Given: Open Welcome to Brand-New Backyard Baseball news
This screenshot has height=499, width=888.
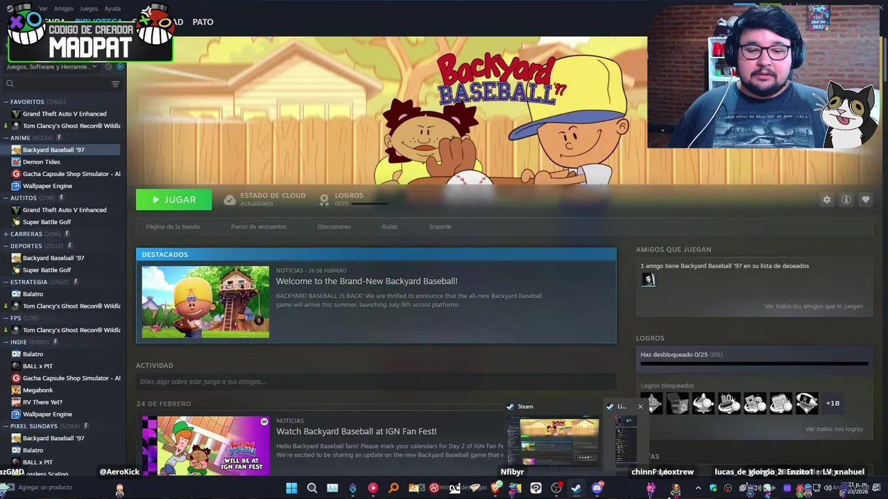Looking at the screenshot, I should (x=366, y=281).
